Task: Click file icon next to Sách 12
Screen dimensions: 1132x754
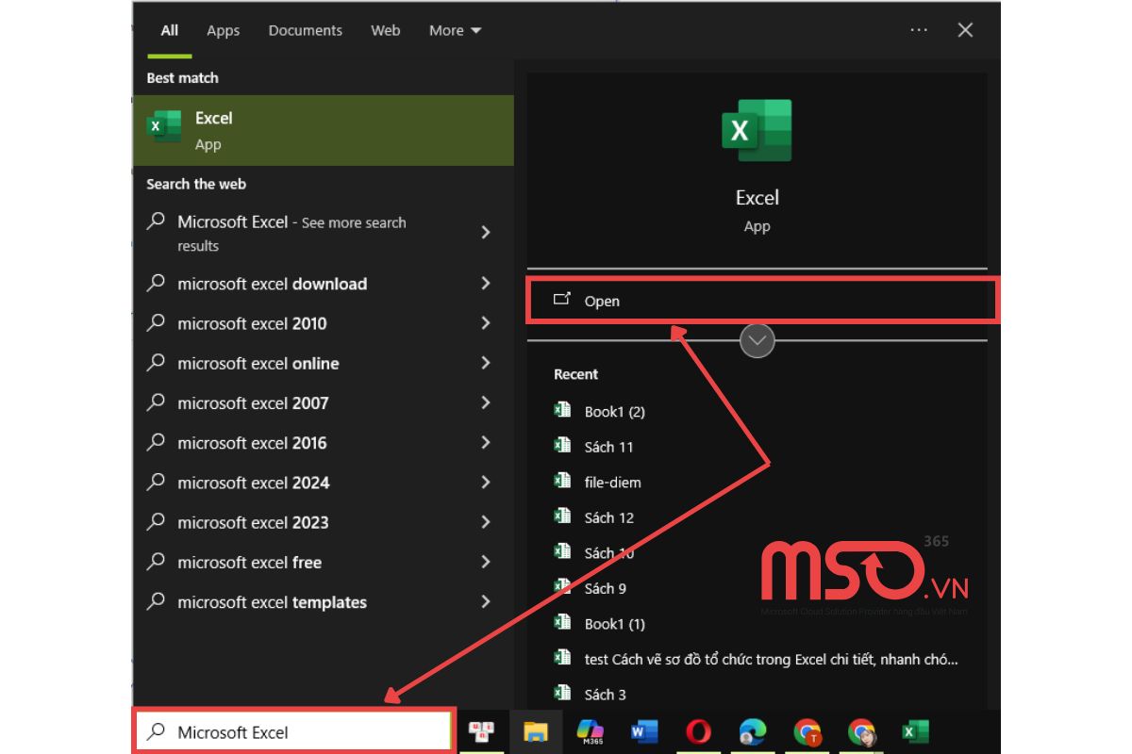Action: [x=562, y=516]
